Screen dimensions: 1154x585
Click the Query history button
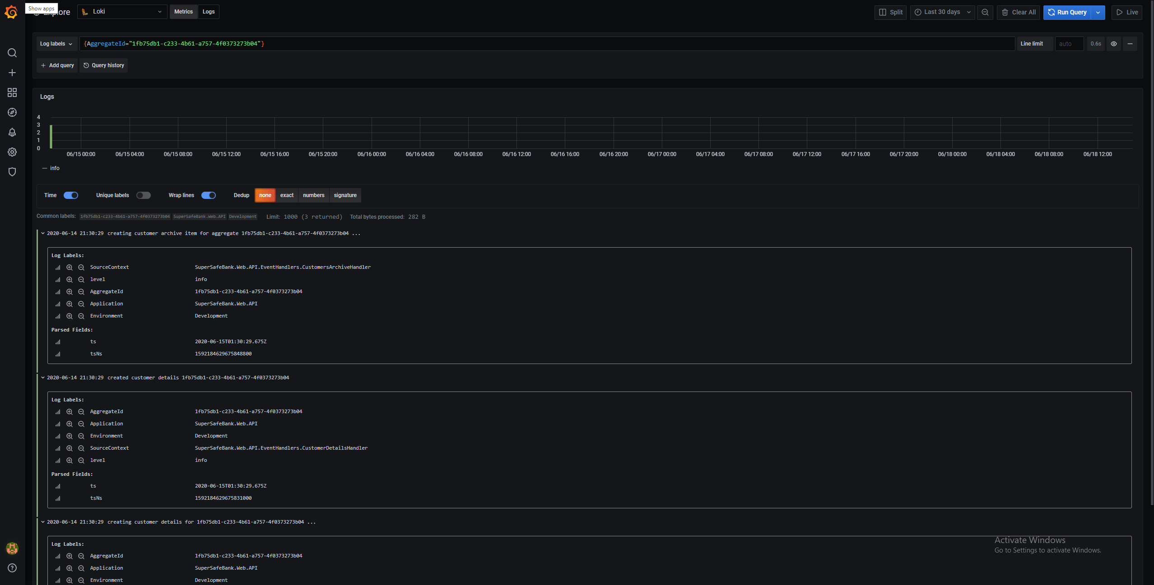pyautogui.click(x=104, y=65)
